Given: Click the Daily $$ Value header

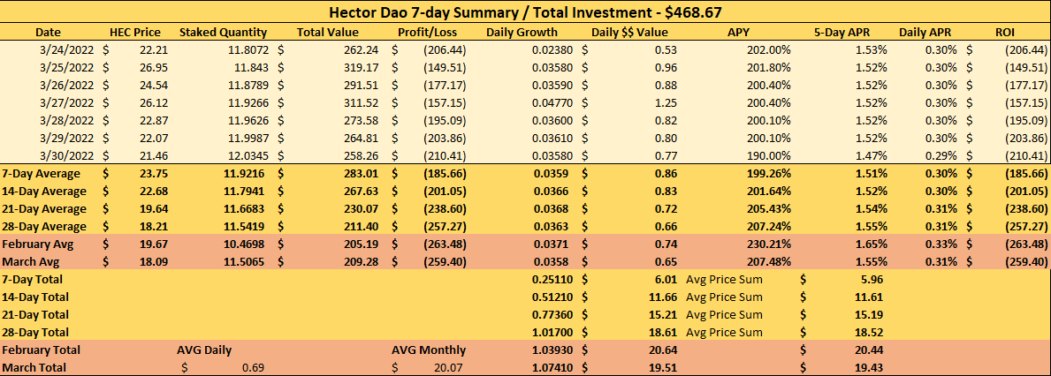Looking at the screenshot, I should click(629, 32).
